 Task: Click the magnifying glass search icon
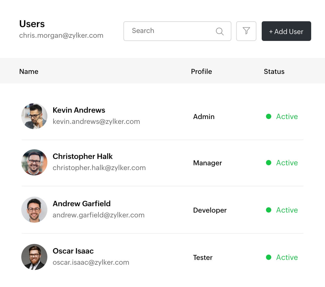pyautogui.click(x=219, y=31)
